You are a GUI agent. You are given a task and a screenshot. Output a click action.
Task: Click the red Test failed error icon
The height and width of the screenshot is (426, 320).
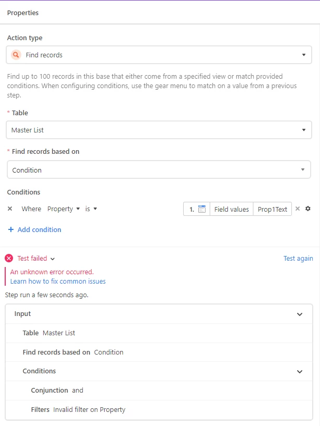[x=9, y=258]
